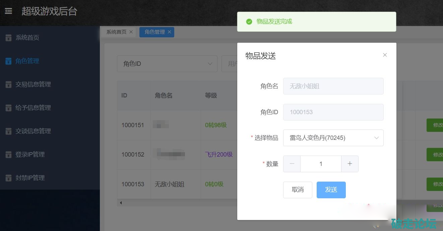Click the 封禁IP管理 sidebar icon
The height and width of the screenshot is (231, 443).
pyautogui.click(x=8, y=178)
